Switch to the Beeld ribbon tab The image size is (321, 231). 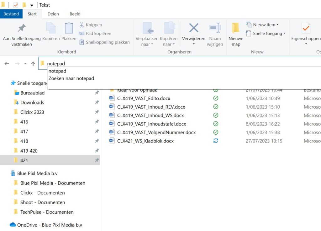pyautogui.click(x=75, y=14)
